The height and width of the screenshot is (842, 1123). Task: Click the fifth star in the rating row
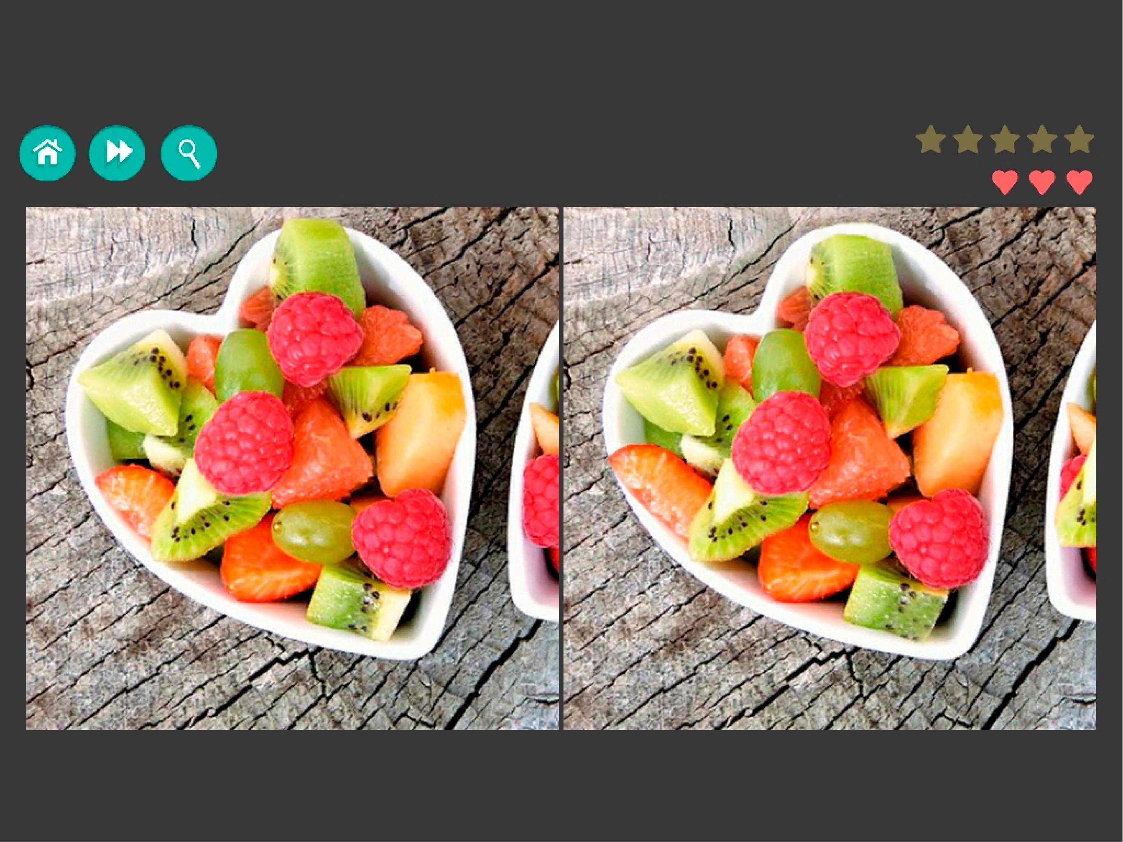point(1079,139)
